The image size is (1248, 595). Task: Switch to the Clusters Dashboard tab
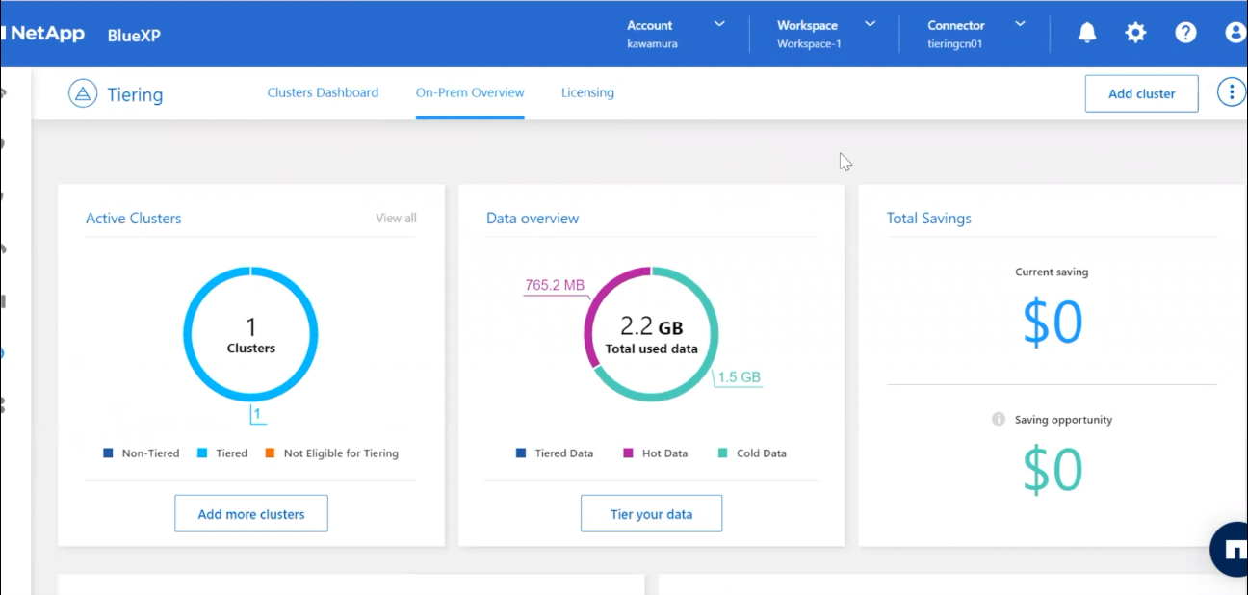[x=323, y=93]
